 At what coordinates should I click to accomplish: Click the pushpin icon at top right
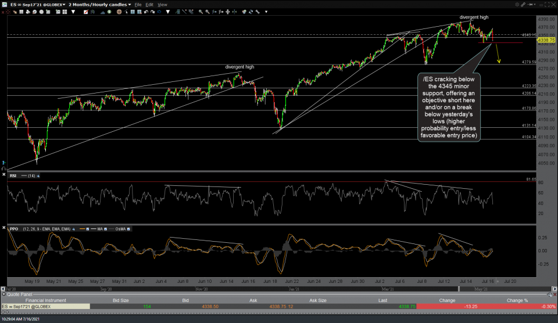[530, 4]
